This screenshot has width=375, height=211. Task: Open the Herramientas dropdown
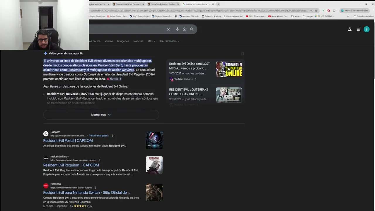[x=169, y=41]
